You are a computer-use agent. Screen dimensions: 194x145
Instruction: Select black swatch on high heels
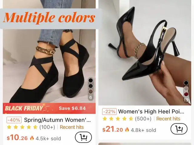coord(186,83)
